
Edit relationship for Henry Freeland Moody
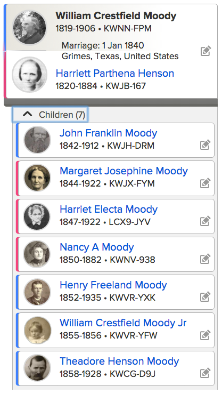pos(205,297)
